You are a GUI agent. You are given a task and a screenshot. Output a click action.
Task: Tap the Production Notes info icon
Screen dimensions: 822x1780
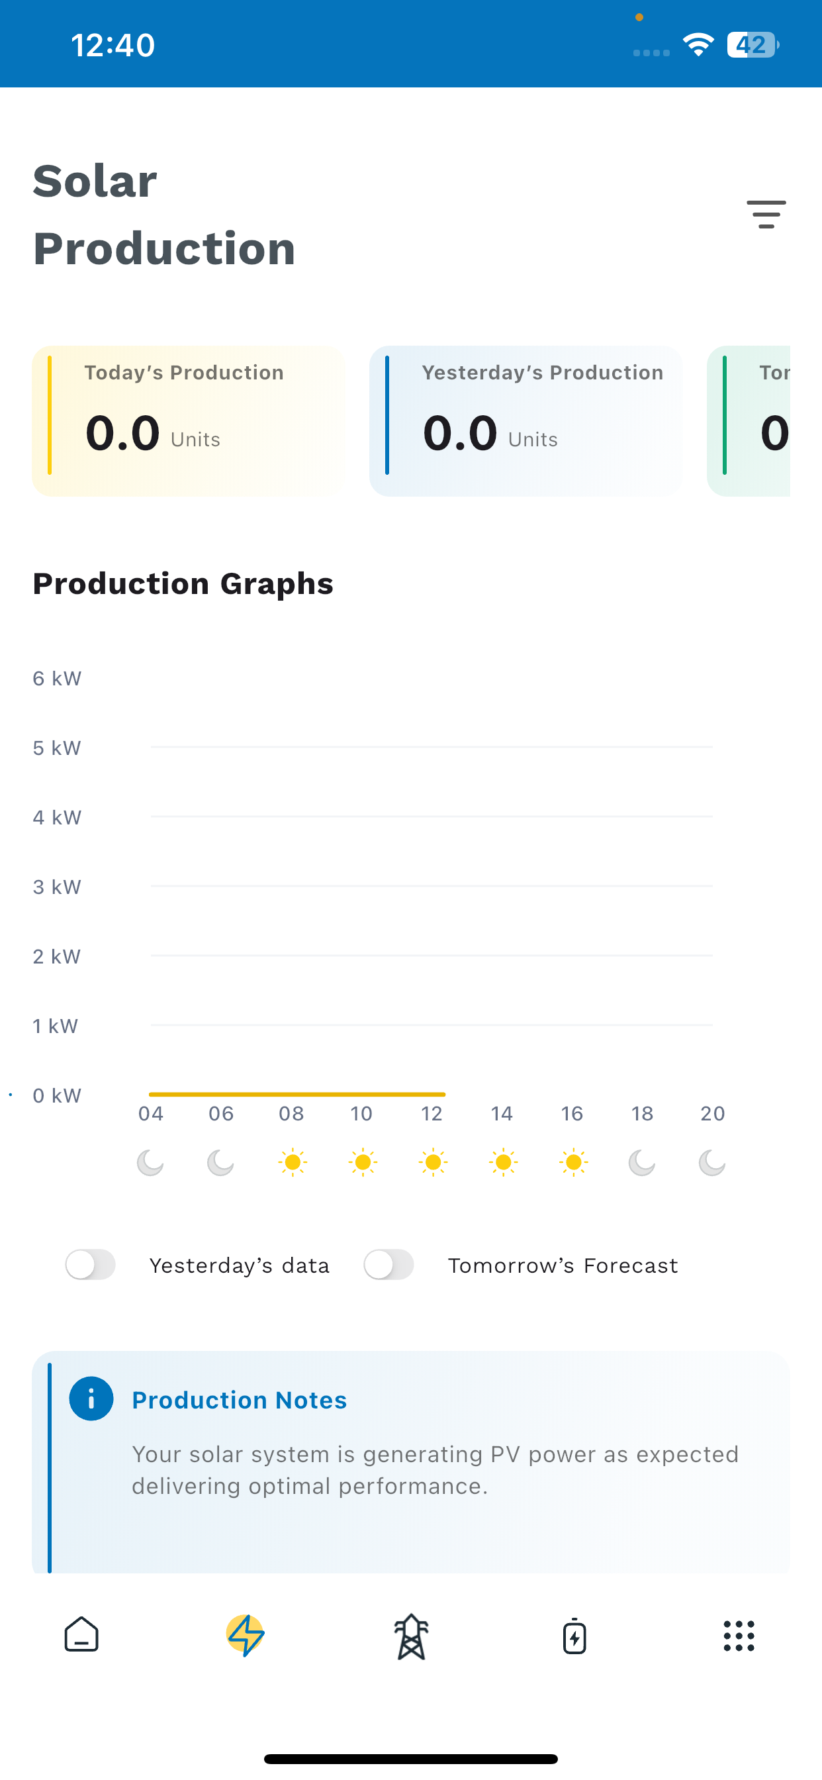coord(91,1399)
